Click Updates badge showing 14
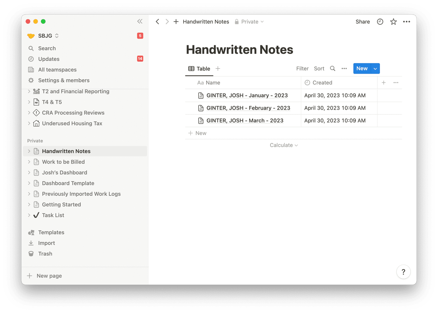Screen dimensions: 438x313 coord(140,59)
